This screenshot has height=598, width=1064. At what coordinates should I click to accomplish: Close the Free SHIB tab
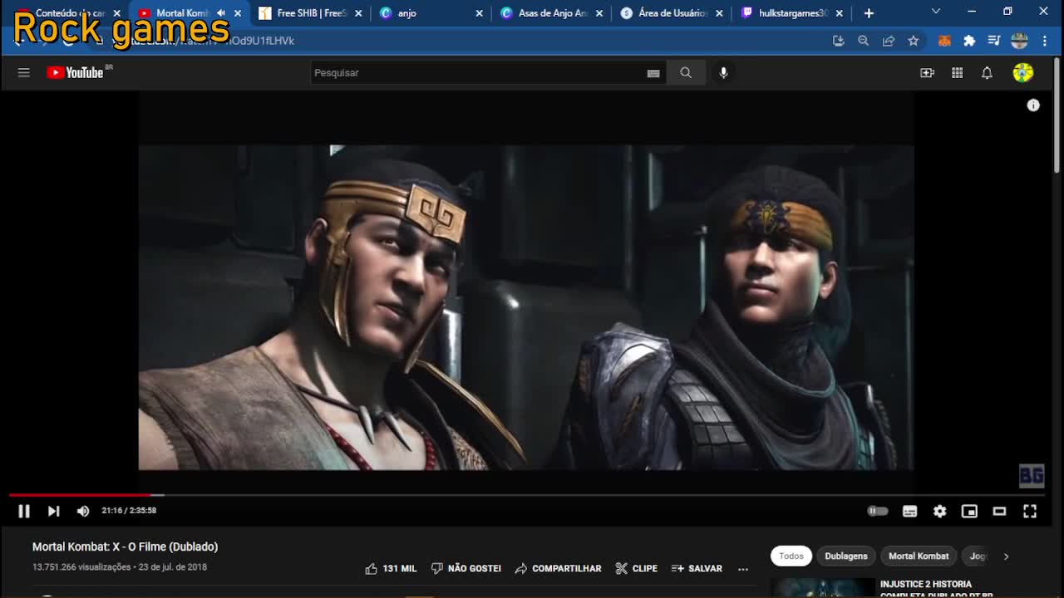[359, 13]
